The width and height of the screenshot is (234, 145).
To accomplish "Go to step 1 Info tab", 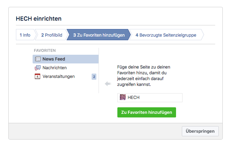I will click(25, 35).
